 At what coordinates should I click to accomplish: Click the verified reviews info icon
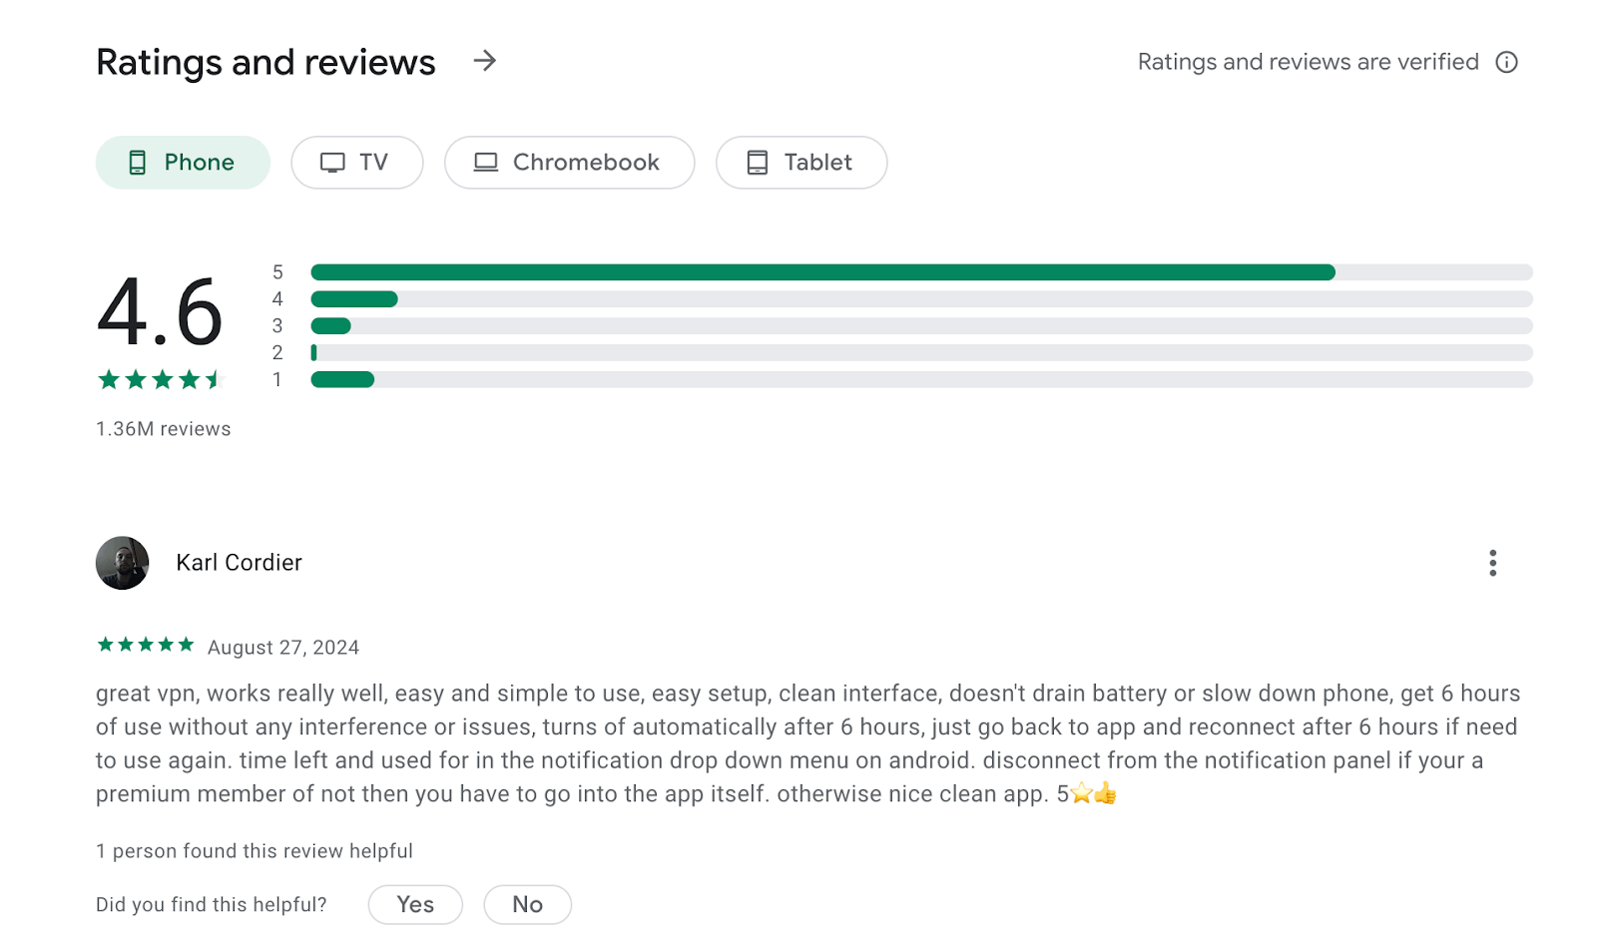click(x=1506, y=62)
